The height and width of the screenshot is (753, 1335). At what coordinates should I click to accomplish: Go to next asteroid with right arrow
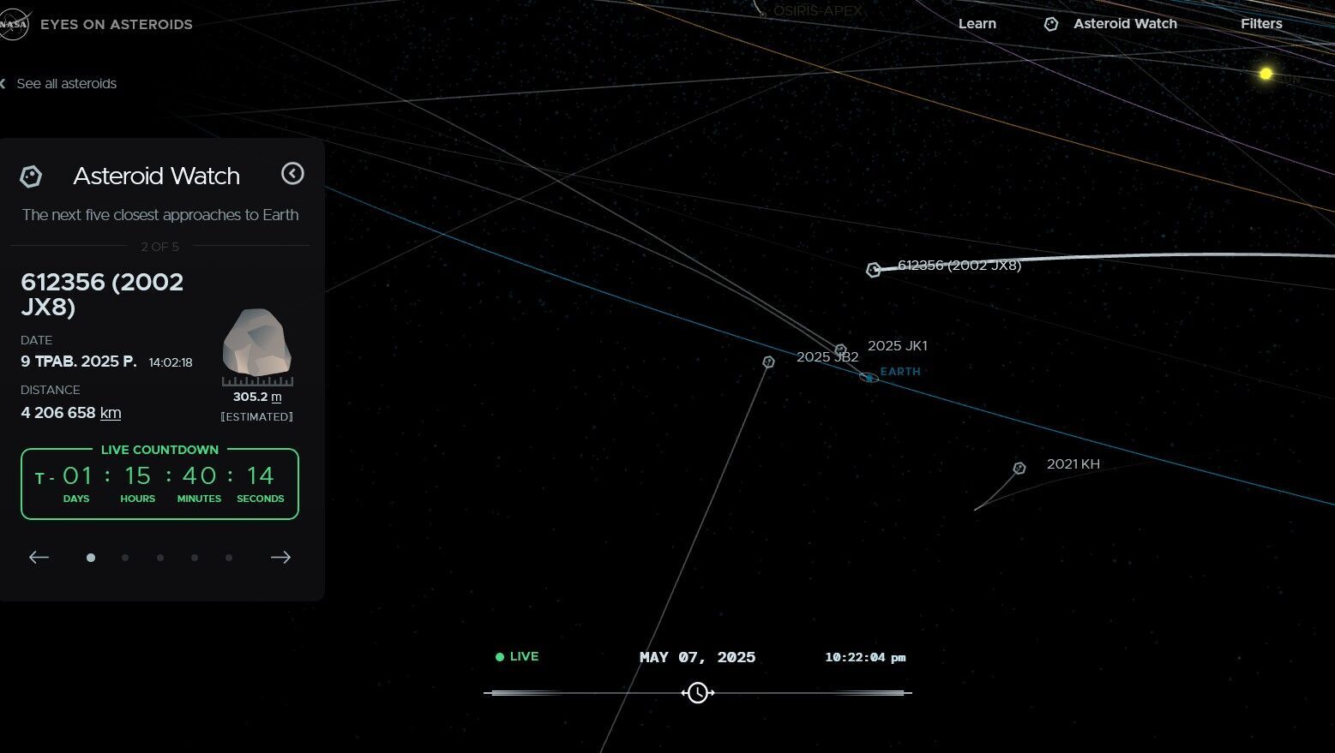(280, 557)
